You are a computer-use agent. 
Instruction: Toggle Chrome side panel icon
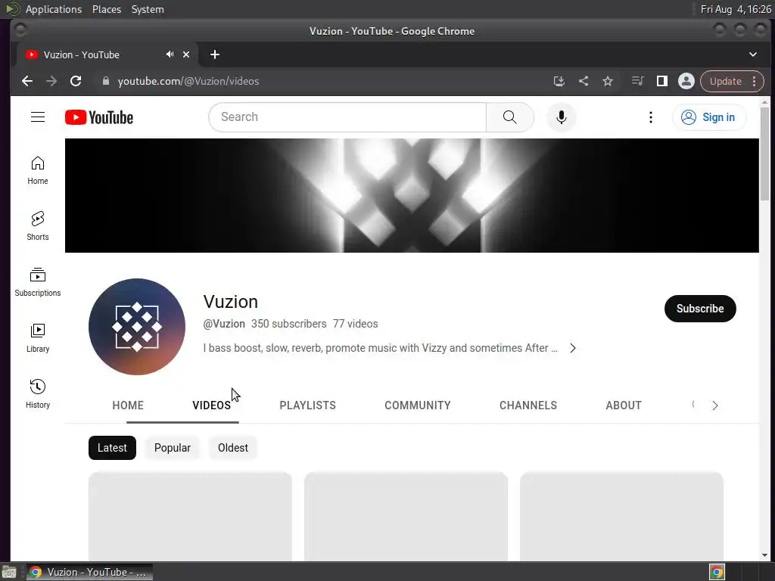click(x=661, y=81)
